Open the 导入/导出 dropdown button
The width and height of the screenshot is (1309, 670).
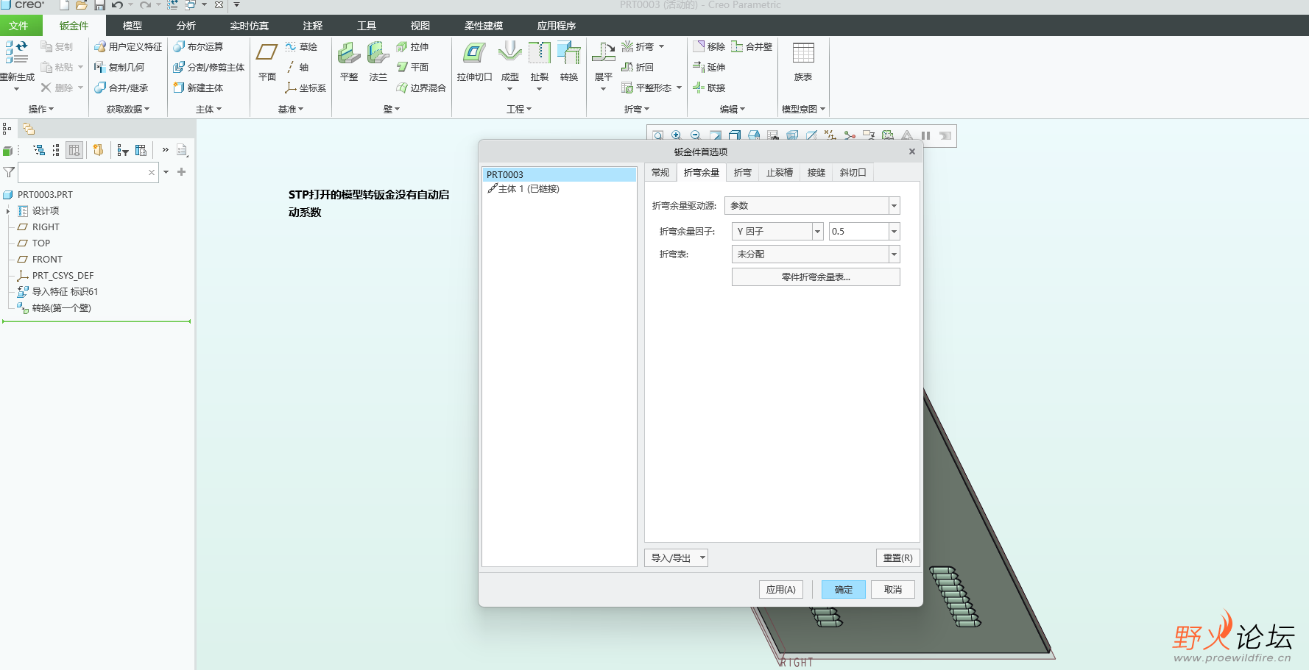pyautogui.click(x=676, y=557)
